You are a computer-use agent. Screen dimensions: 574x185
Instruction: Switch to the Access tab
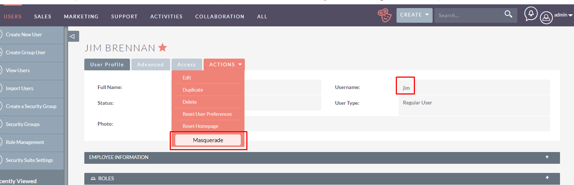pos(187,64)
